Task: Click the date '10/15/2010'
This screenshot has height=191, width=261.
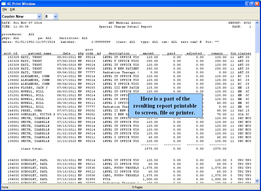Action: point(67,99)
